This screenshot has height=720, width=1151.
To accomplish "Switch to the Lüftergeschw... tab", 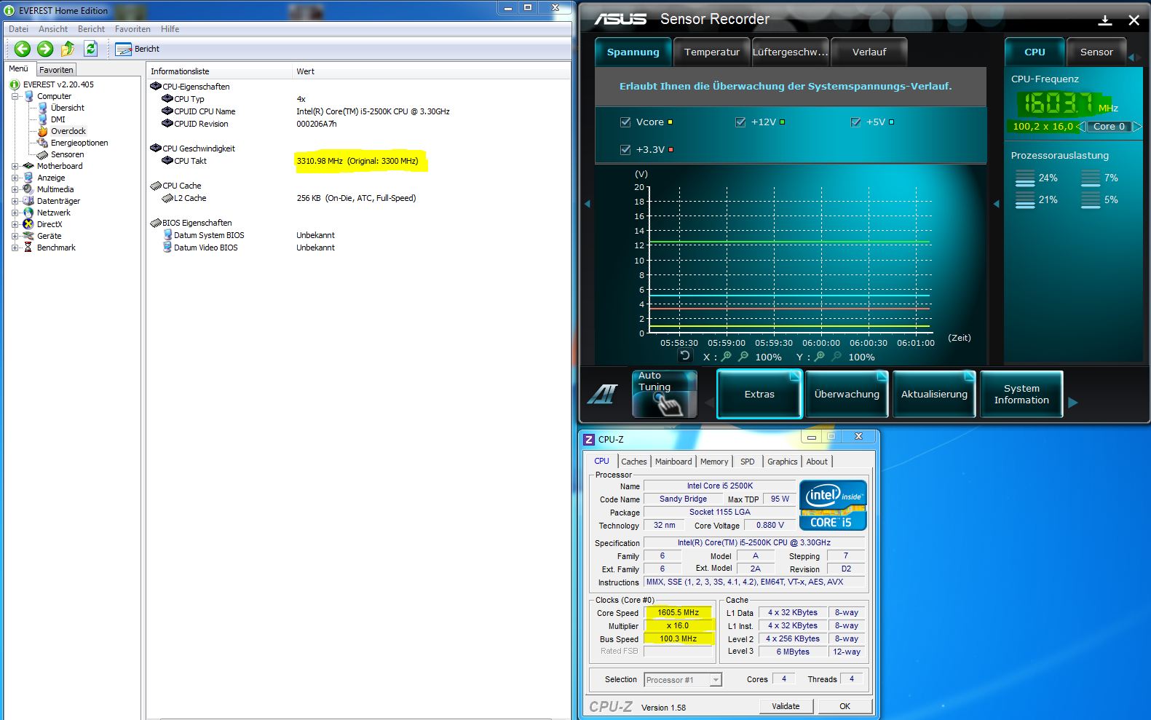I will [x=791, y=52].
